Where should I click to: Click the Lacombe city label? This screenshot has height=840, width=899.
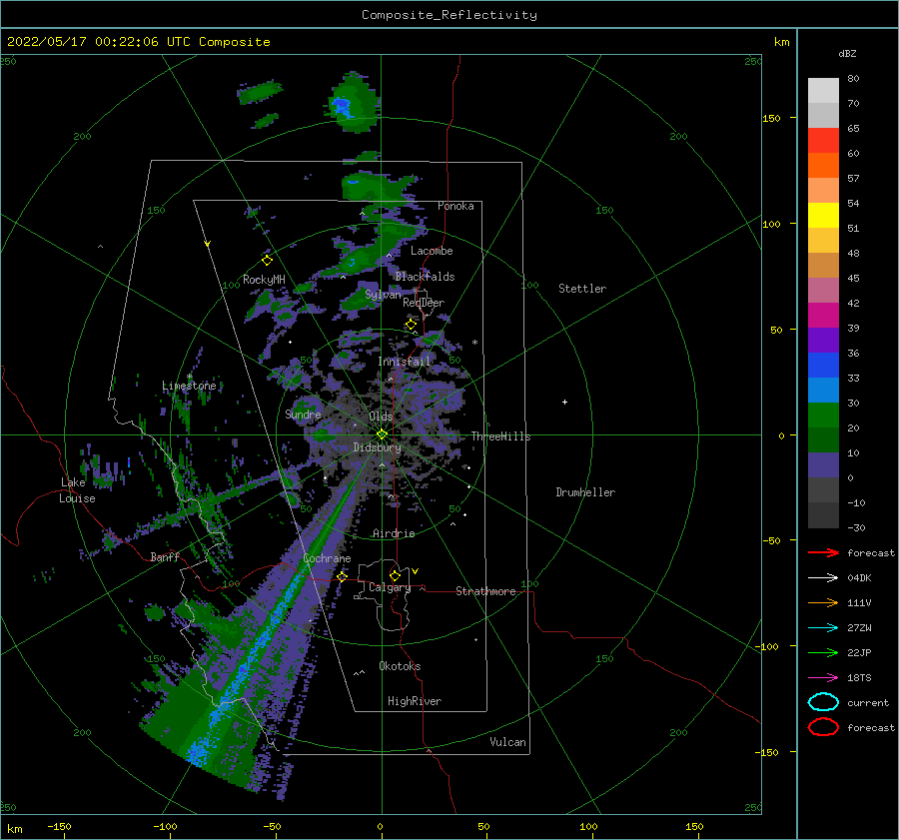(432, 251)
